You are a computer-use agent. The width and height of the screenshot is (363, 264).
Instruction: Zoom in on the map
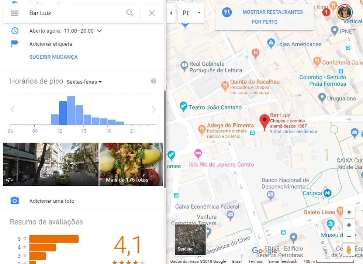349,225
